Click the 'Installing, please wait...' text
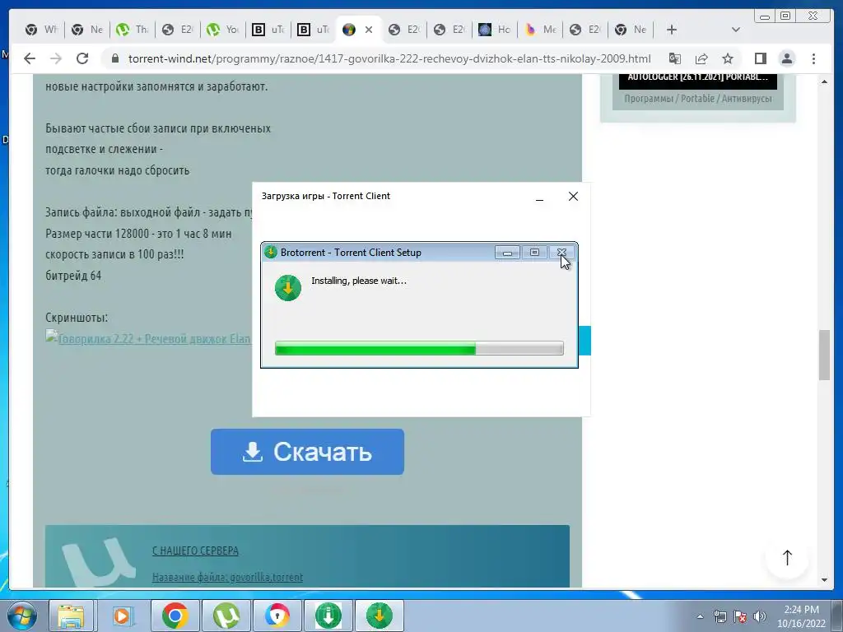Viewport: 843px width, 632px height. click(359, 281)
